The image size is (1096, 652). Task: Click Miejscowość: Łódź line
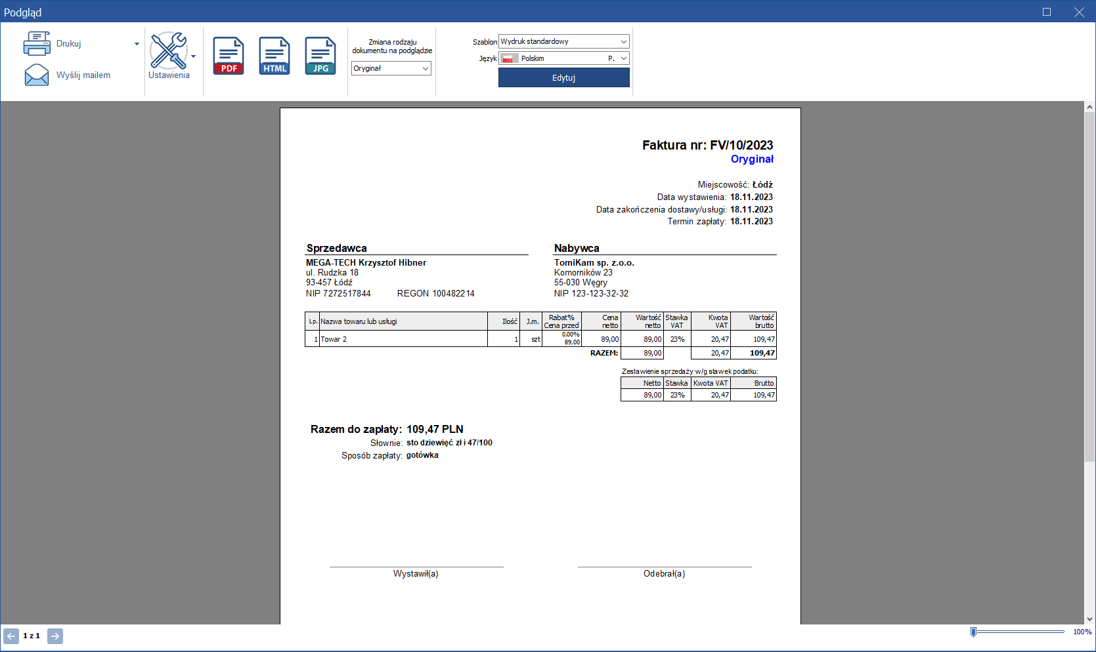pyautogui.click(x=735, y=185)
